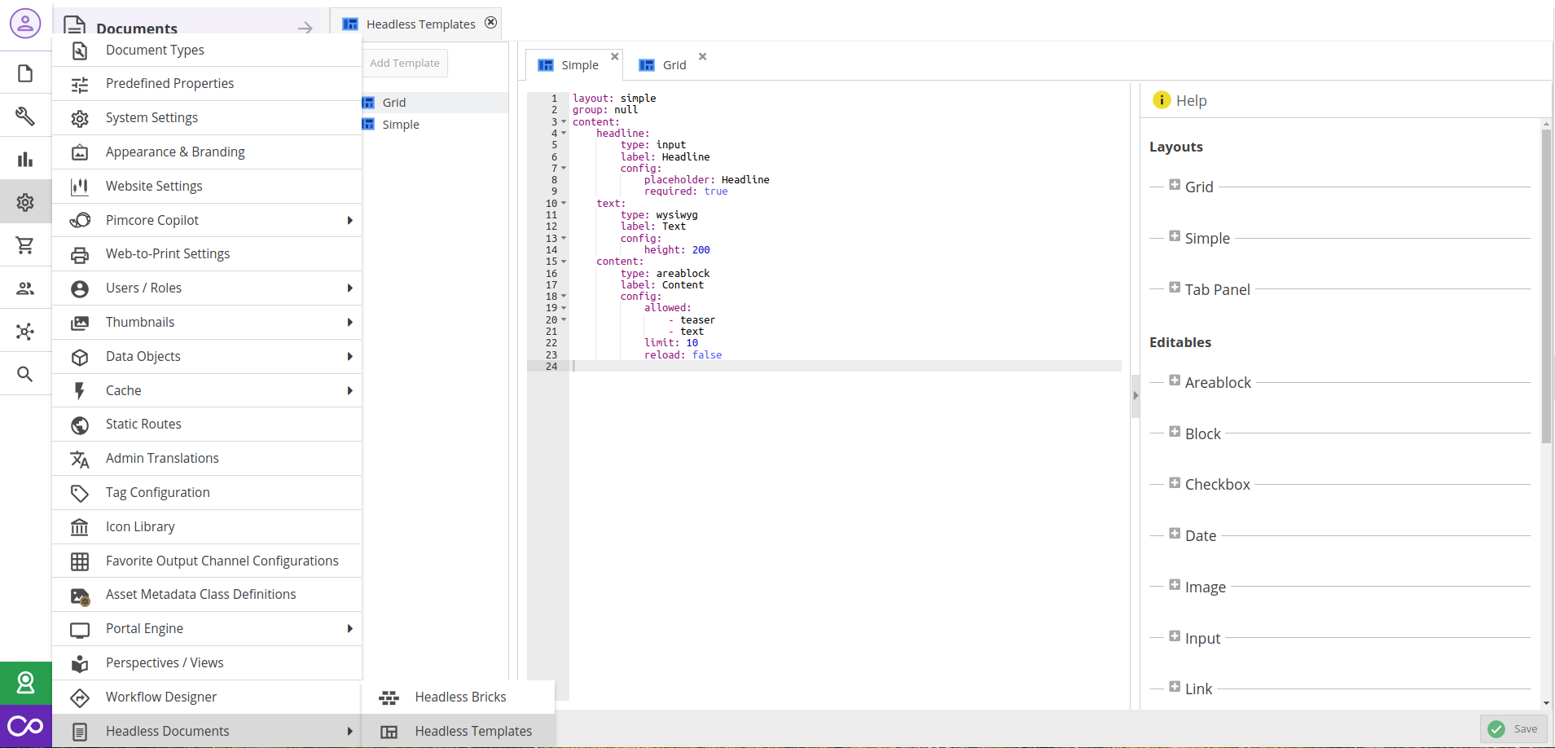Click the Static Routes globe icon
The image size is (1555, 748).
80,425
